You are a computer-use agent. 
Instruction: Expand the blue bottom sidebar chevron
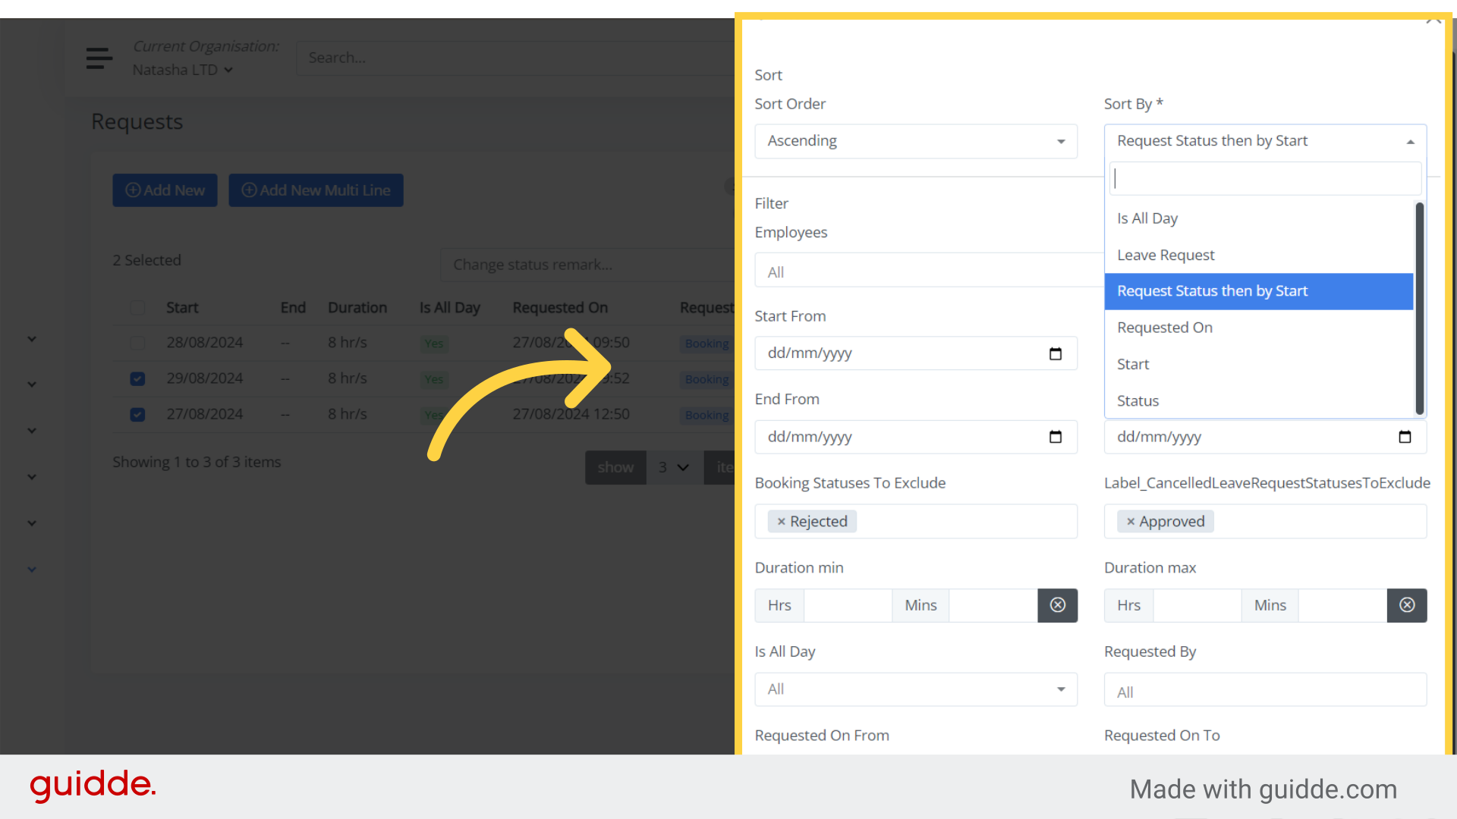click(x=32, y=570)
